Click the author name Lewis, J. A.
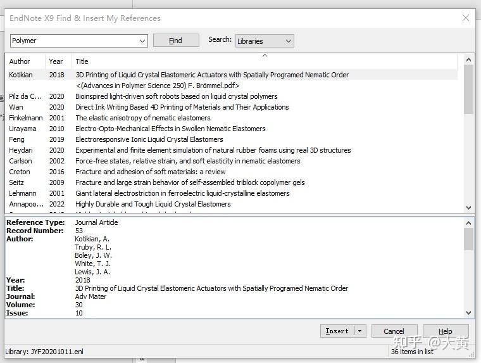 92,272
